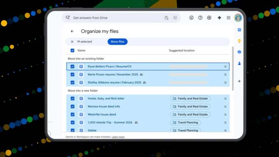The image size is (279, 157).
Task: Open Contacts side panel icon
Action: [239, 63]
